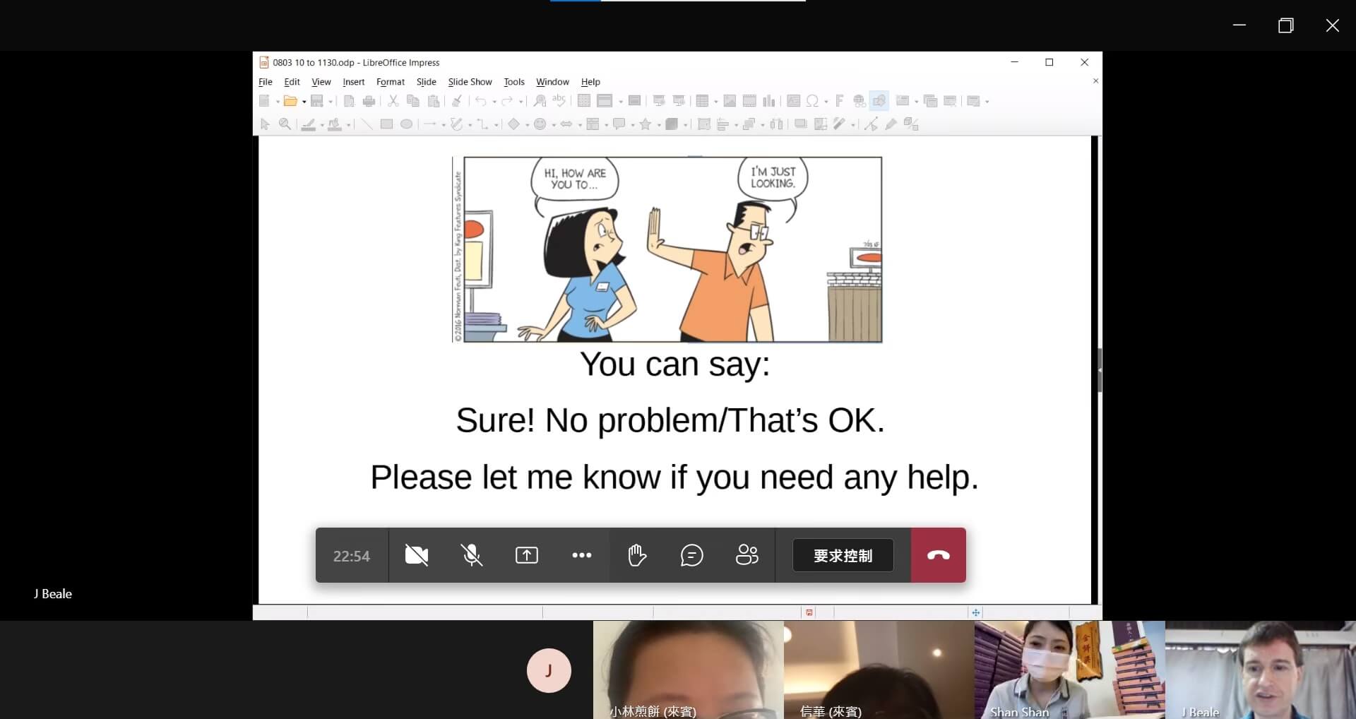The image size is (1356, 719).
Task: Select the Ellipse shape tool
Action: (x=406, y=124)
